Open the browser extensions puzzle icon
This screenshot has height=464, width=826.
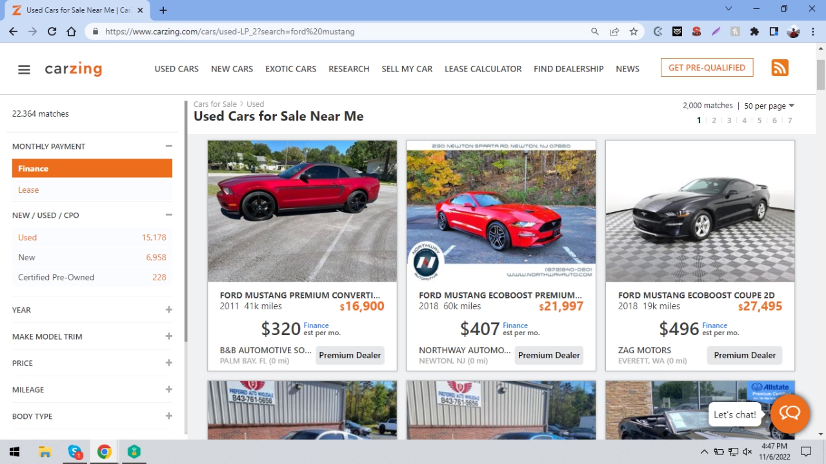754,31
